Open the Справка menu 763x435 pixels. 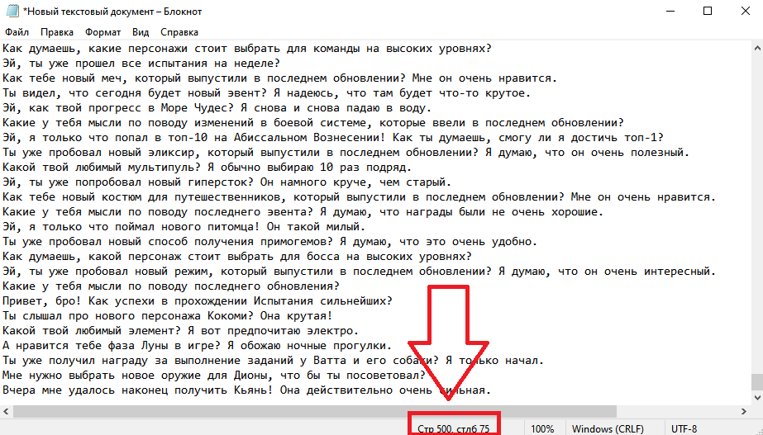click(179, 32)
